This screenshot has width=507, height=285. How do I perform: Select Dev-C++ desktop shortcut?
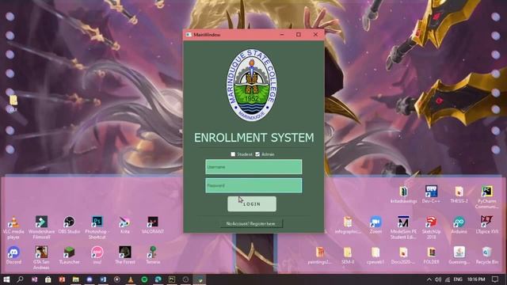(x=431, y=194)
